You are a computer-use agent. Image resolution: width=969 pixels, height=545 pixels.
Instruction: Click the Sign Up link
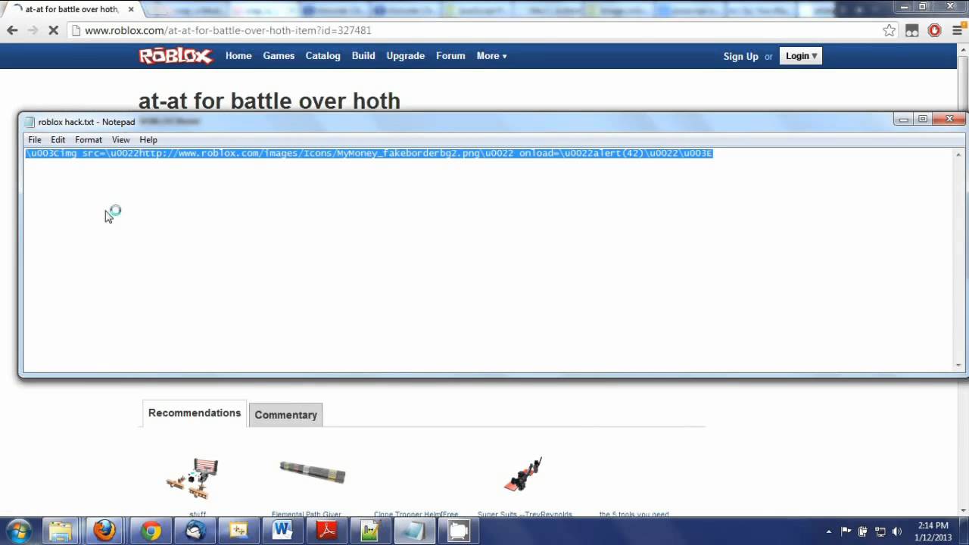point(740,57)
